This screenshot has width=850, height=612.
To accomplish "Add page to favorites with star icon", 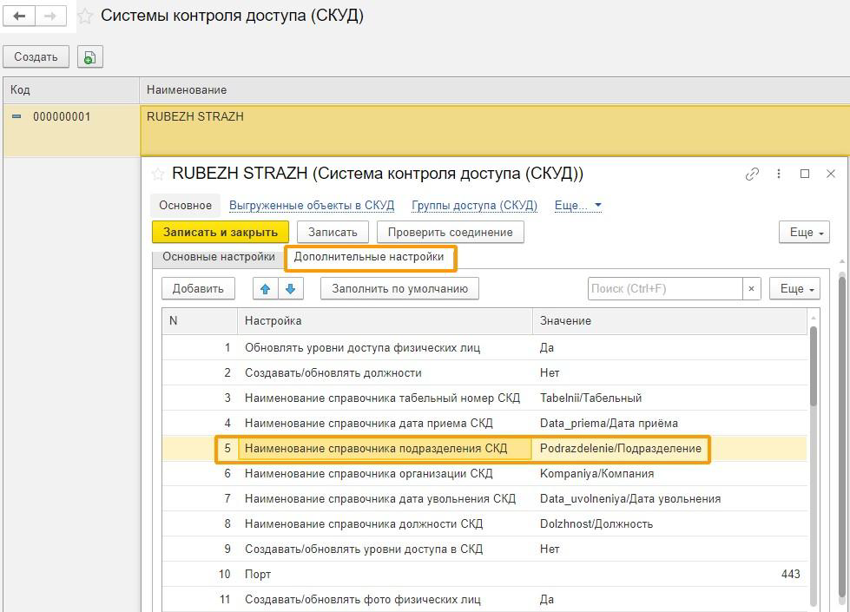I will click(85, 16).
